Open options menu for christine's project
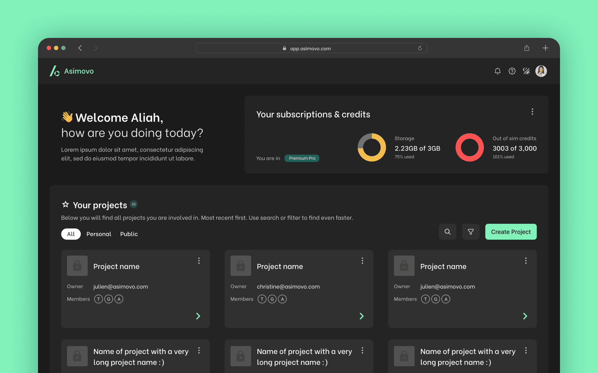Viewport: 598px width, 373px height. tap(362, 261)
